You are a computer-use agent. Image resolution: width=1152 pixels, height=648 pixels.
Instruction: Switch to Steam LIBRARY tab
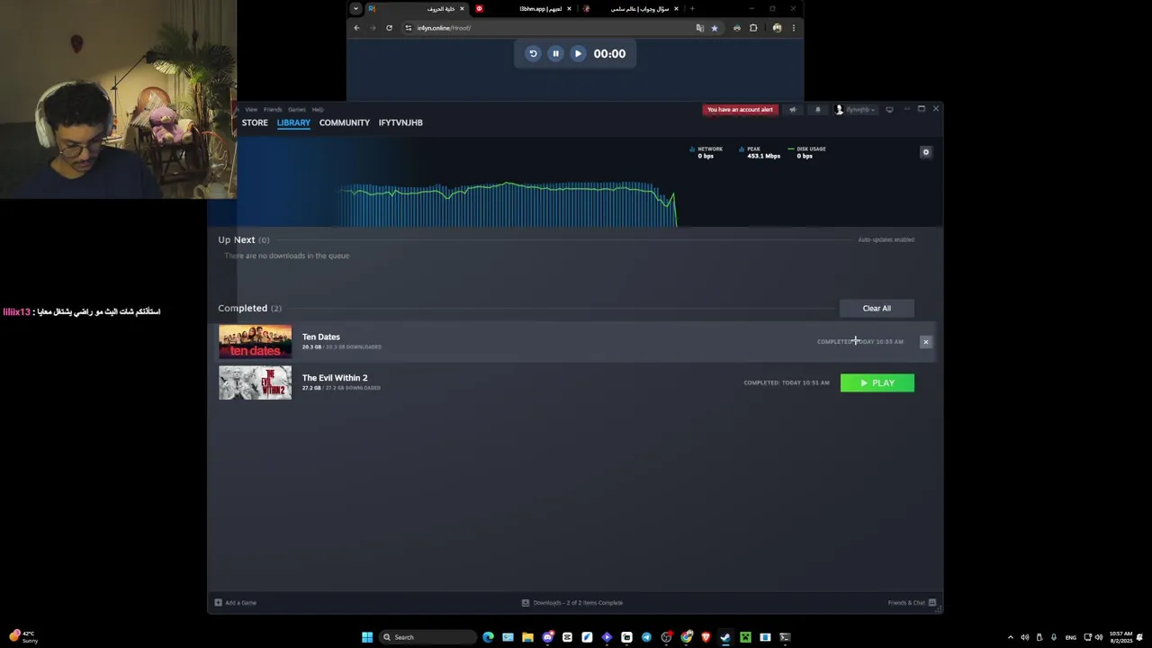tap(293, 122)
